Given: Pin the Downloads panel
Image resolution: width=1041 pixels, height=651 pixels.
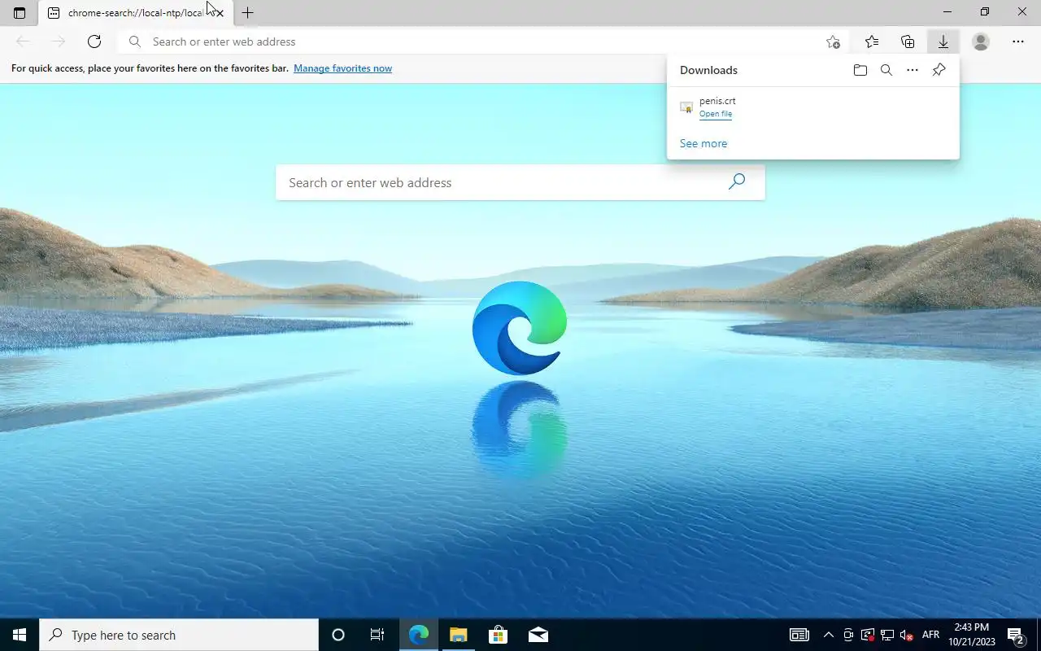Looking at the screenshot, I should coord(939,70).
